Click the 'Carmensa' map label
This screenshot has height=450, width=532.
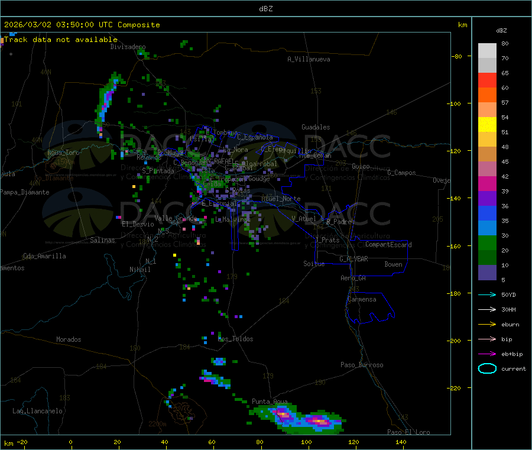pos(362,299)
